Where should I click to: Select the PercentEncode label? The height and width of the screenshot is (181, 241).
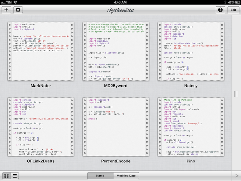tap(116, 161)
